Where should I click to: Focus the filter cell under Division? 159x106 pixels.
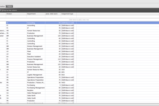(16, 16)
